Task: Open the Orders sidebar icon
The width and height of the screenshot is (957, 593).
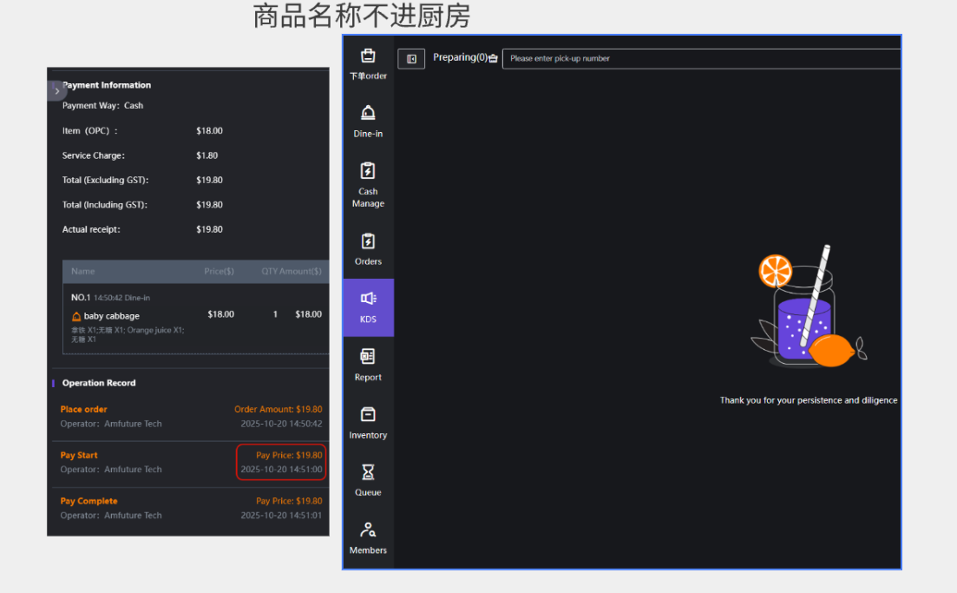Action: (x=368, y=241)
